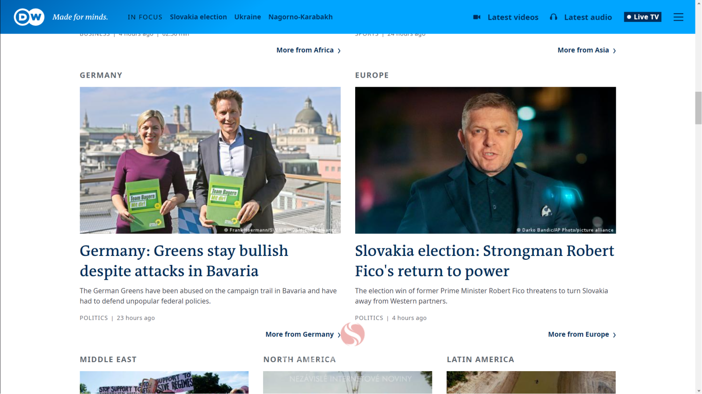Open Latest audio link
702x394 pixels.
click(588, 17)
